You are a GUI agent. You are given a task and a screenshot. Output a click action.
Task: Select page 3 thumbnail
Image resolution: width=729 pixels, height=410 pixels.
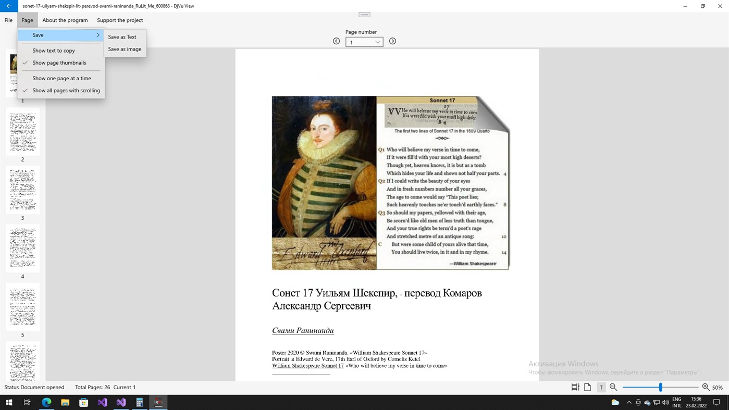(22, 190)
